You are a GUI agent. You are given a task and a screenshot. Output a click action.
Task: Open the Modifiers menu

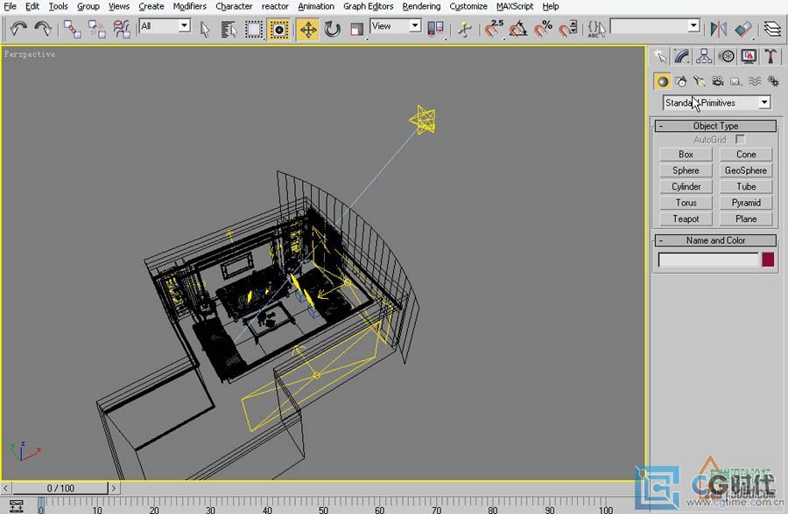click(189, 6)
